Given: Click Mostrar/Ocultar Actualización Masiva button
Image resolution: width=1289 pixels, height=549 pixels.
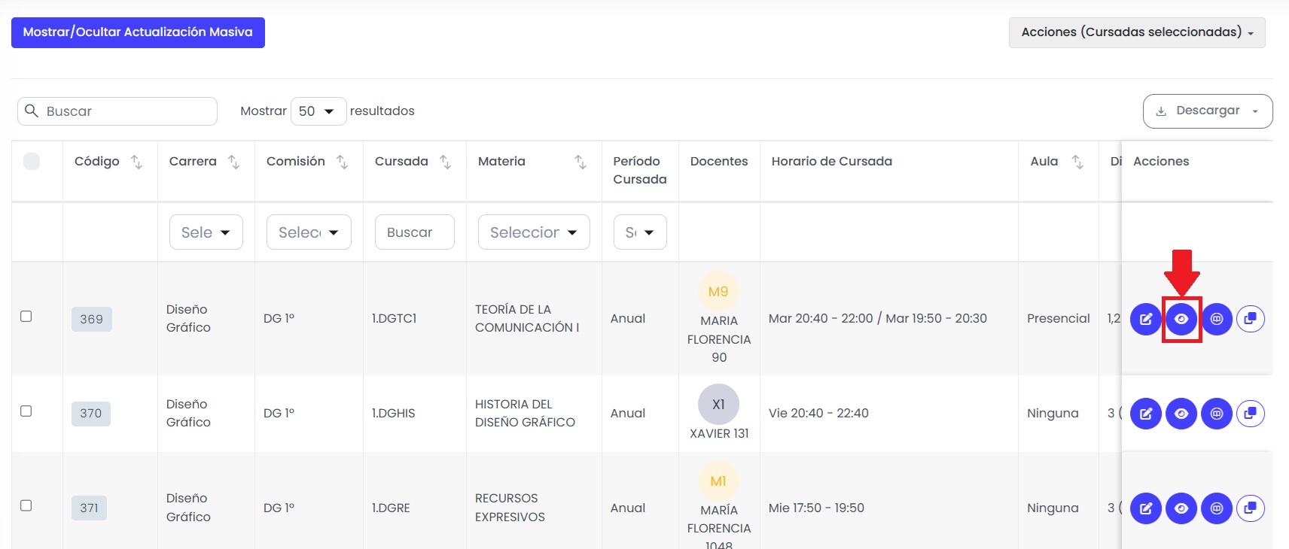Looking at the screenshot, I should [138, 32].
